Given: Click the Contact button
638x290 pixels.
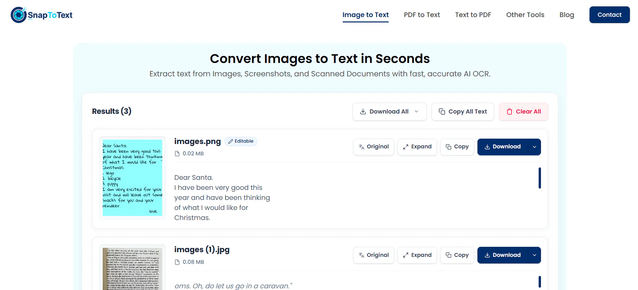Looking at the screenshot, I should point(609,15).
